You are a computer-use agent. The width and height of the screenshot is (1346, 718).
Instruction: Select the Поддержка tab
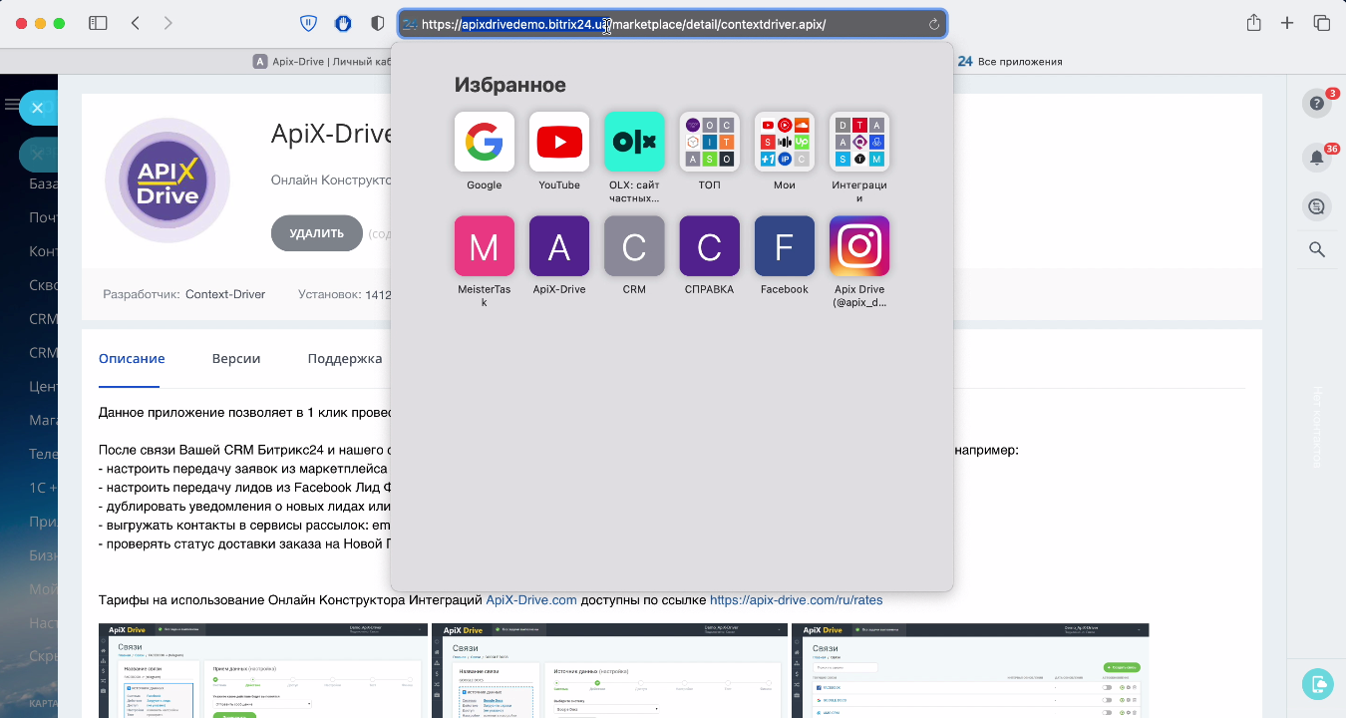click(345, 359)
